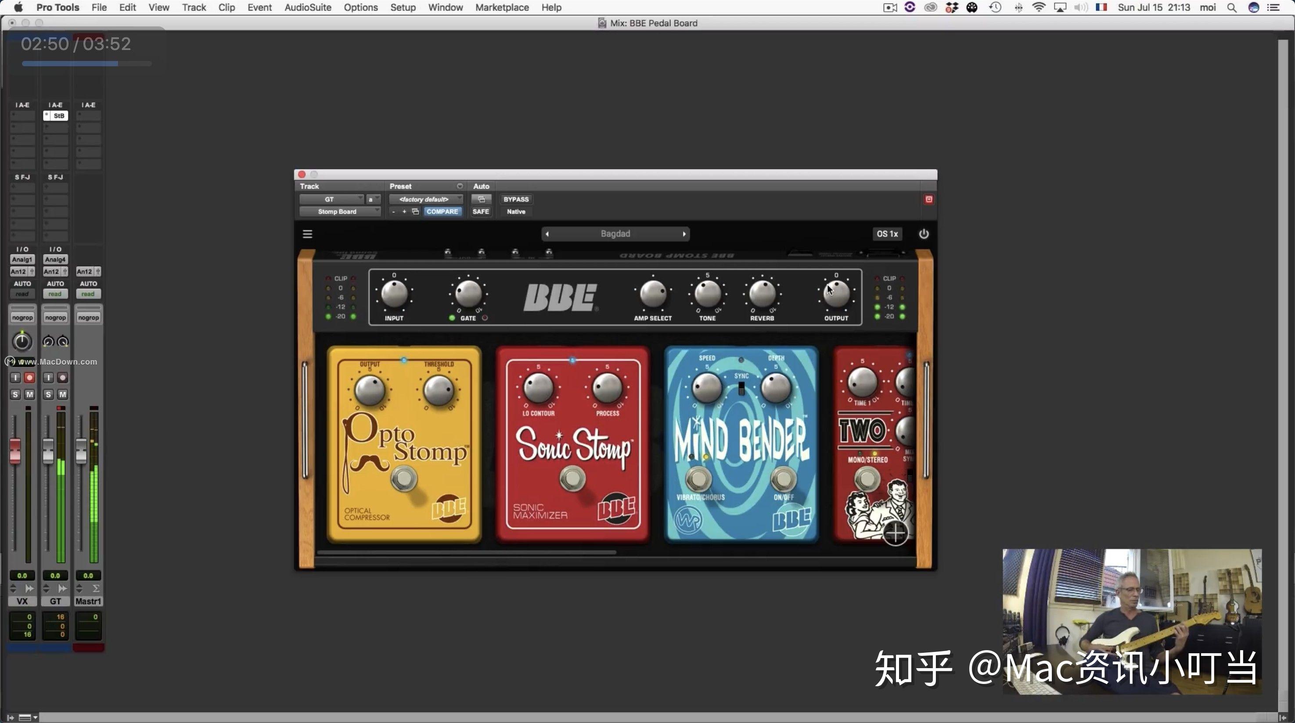Open Spotlight search in the menu bar
The width and height of the screenshot is (1295, 723).
(1232, 7)
